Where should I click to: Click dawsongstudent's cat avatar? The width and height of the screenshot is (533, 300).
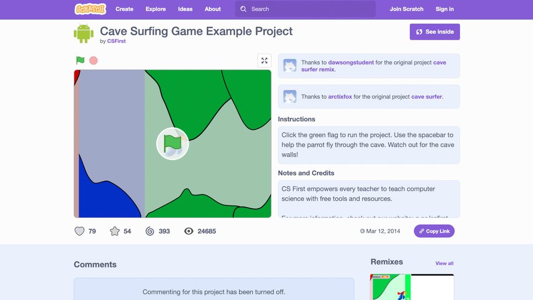coord(290,66)
